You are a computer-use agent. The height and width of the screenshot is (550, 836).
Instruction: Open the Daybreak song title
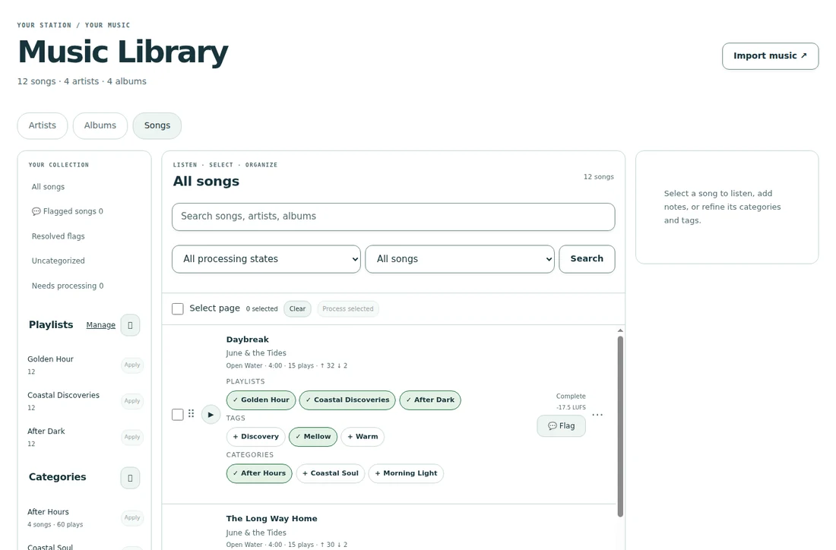click(x=248, y=340)
